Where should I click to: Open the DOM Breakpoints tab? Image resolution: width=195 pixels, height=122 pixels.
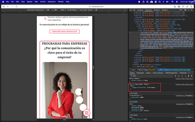click(x=171, y=73)
